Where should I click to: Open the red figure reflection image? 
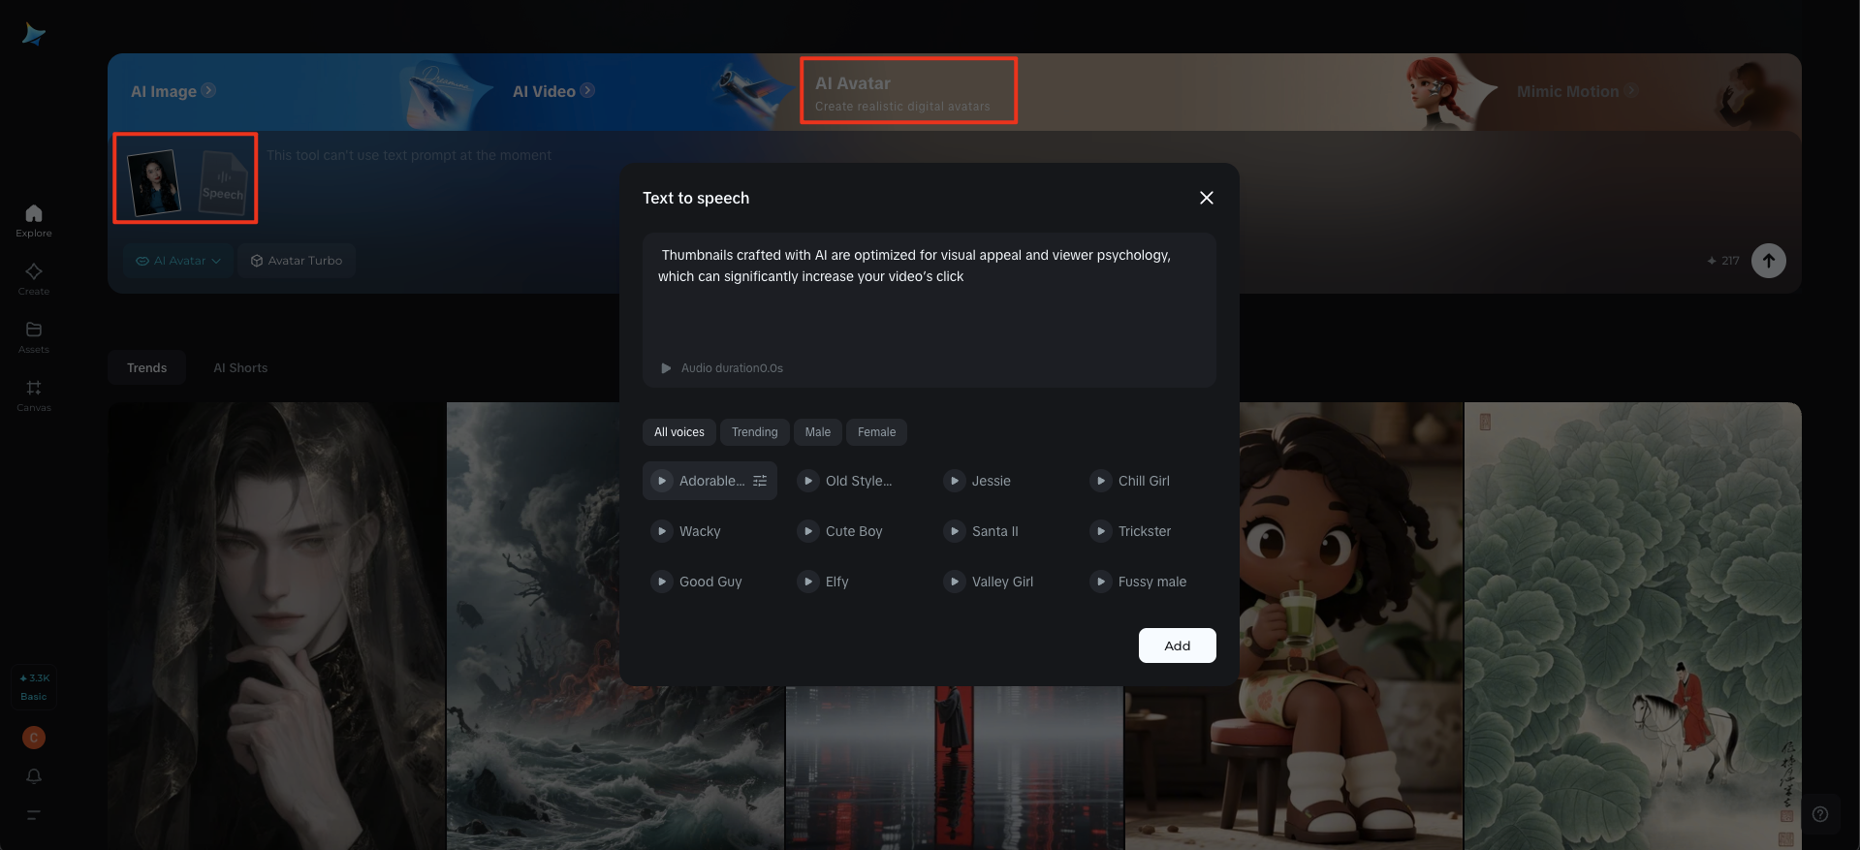pyautogui.click(x=955, y=768)
